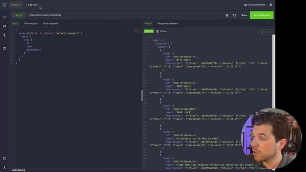This screenshot has height=172, width=306.
Task: Click the Altair logo icon
Action: click(4, 5)
